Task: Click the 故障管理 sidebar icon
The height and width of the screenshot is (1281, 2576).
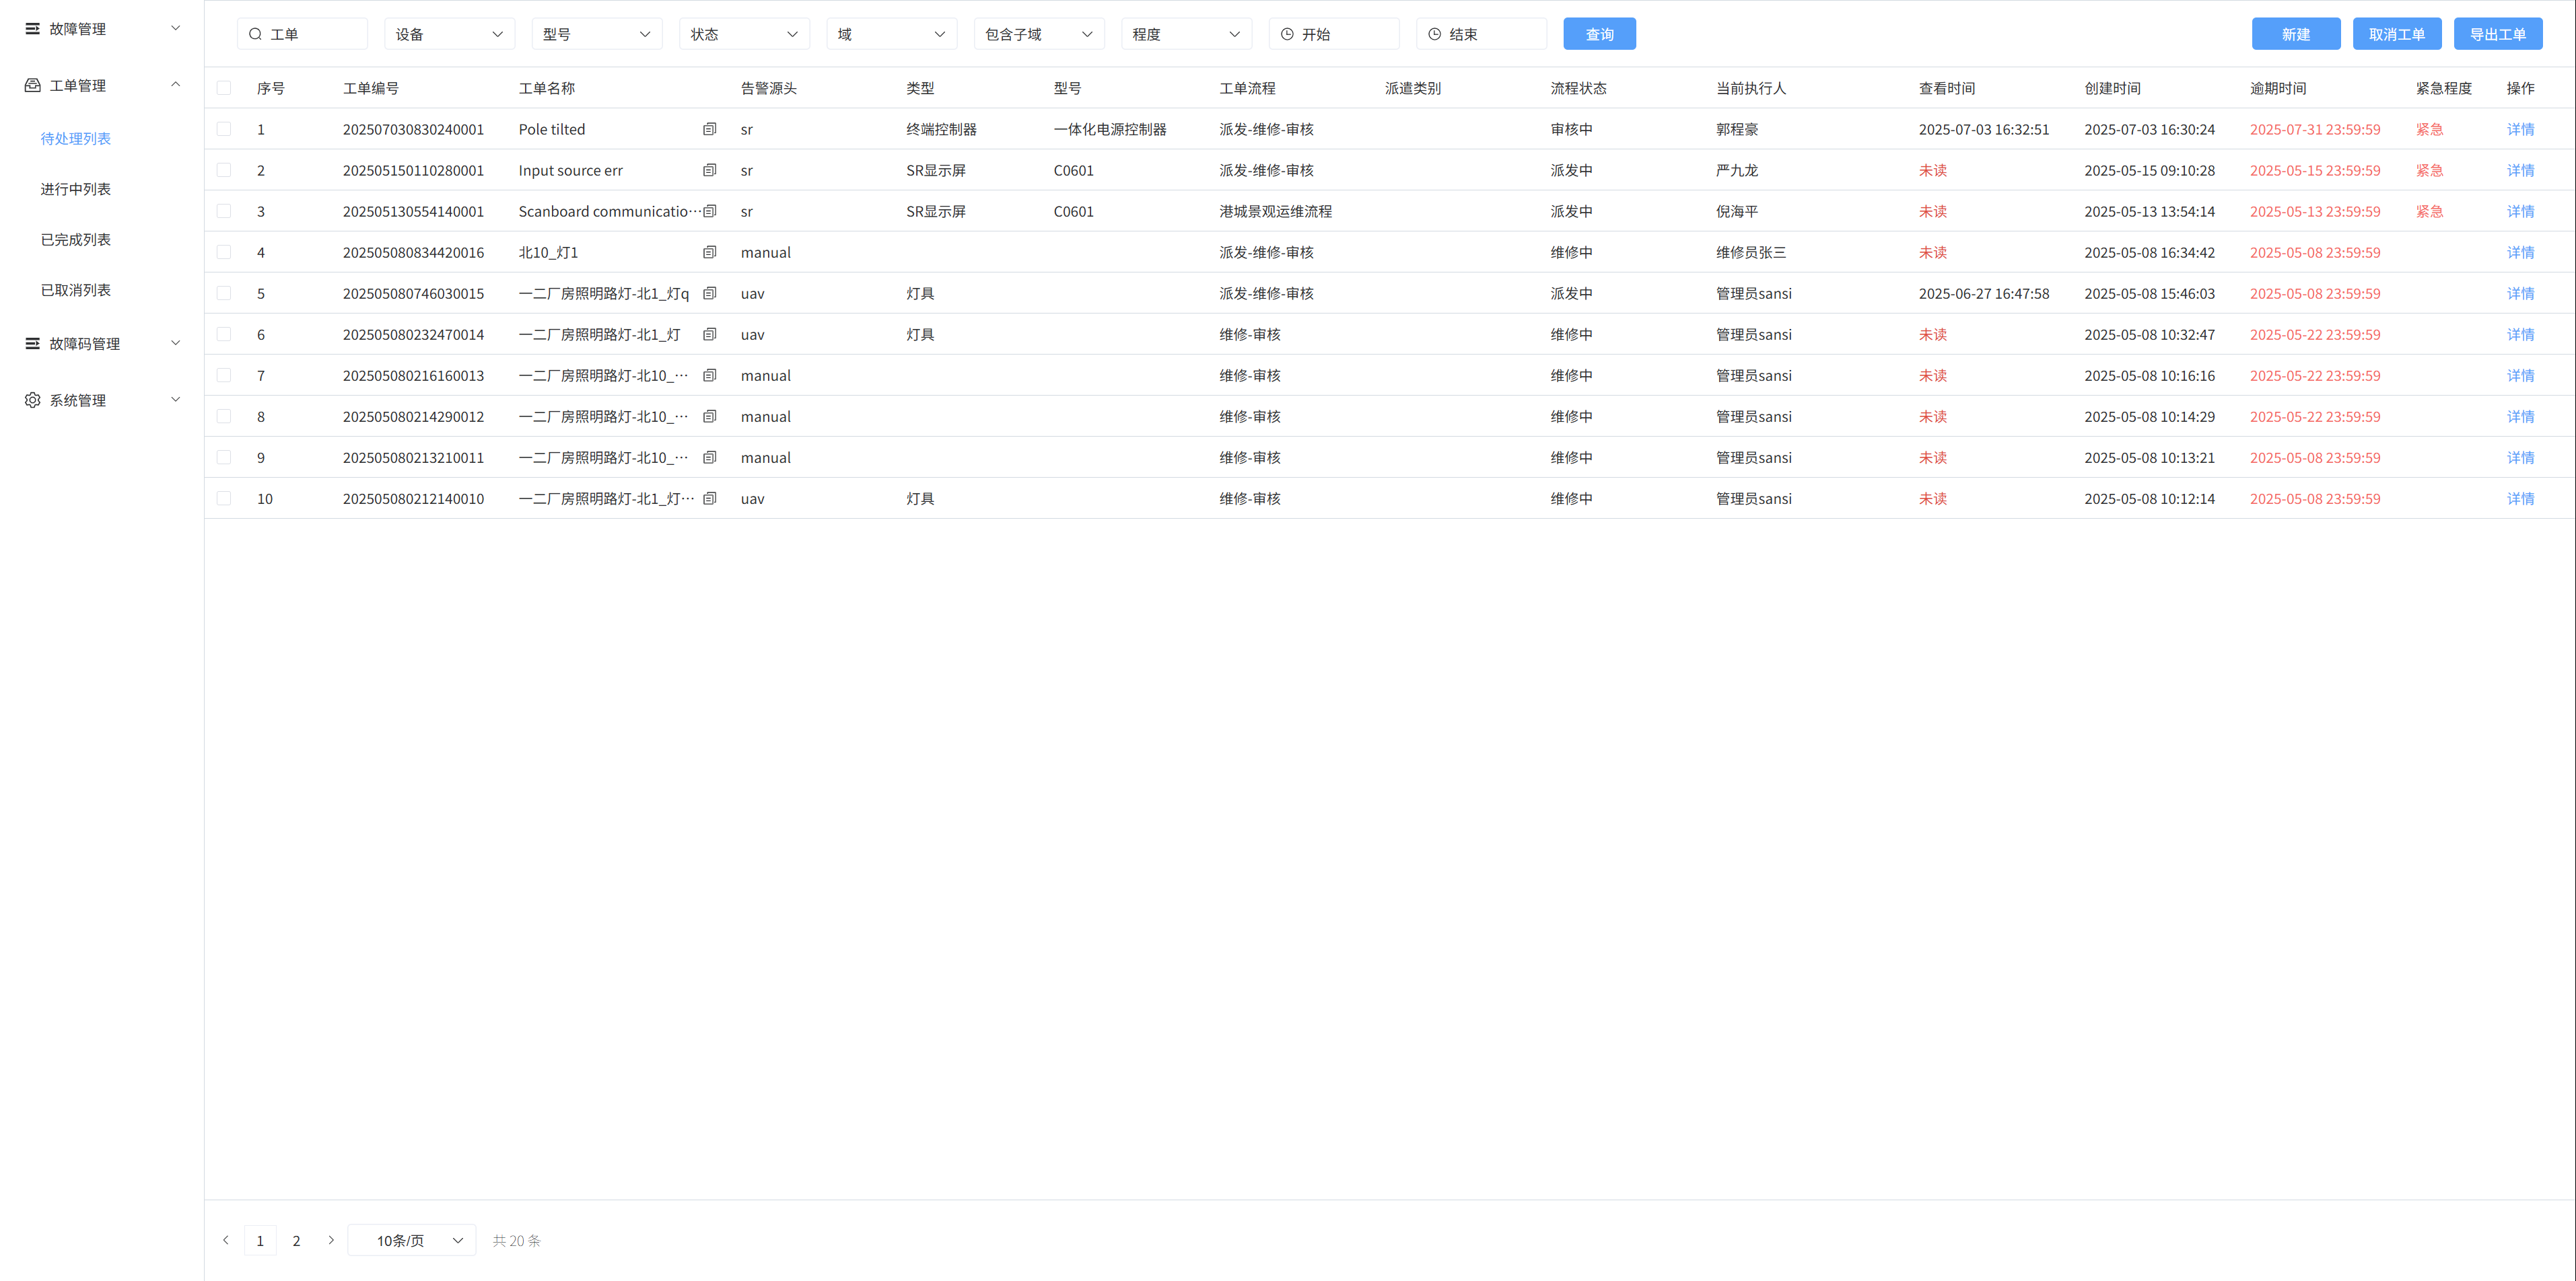Action: click(33, 29)
